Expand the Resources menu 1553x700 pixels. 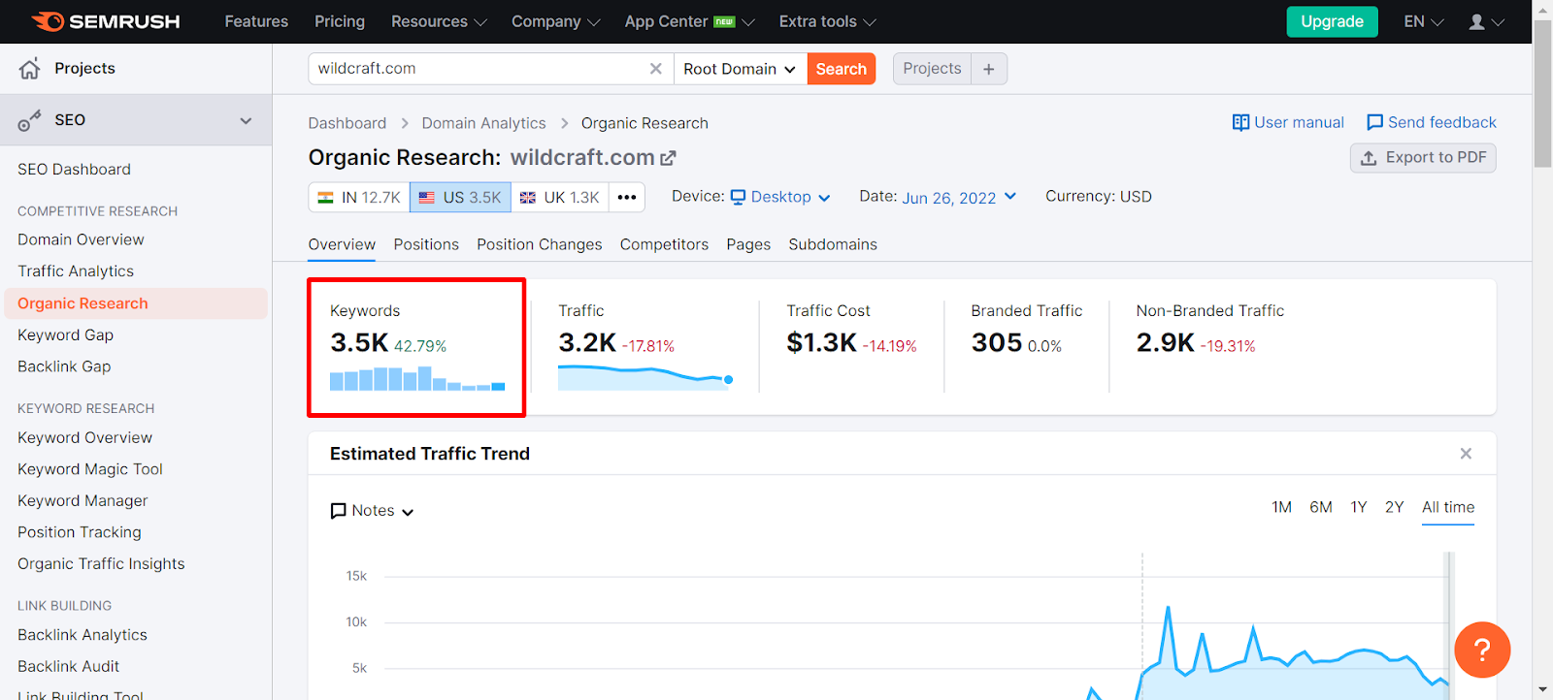point(439,21)
